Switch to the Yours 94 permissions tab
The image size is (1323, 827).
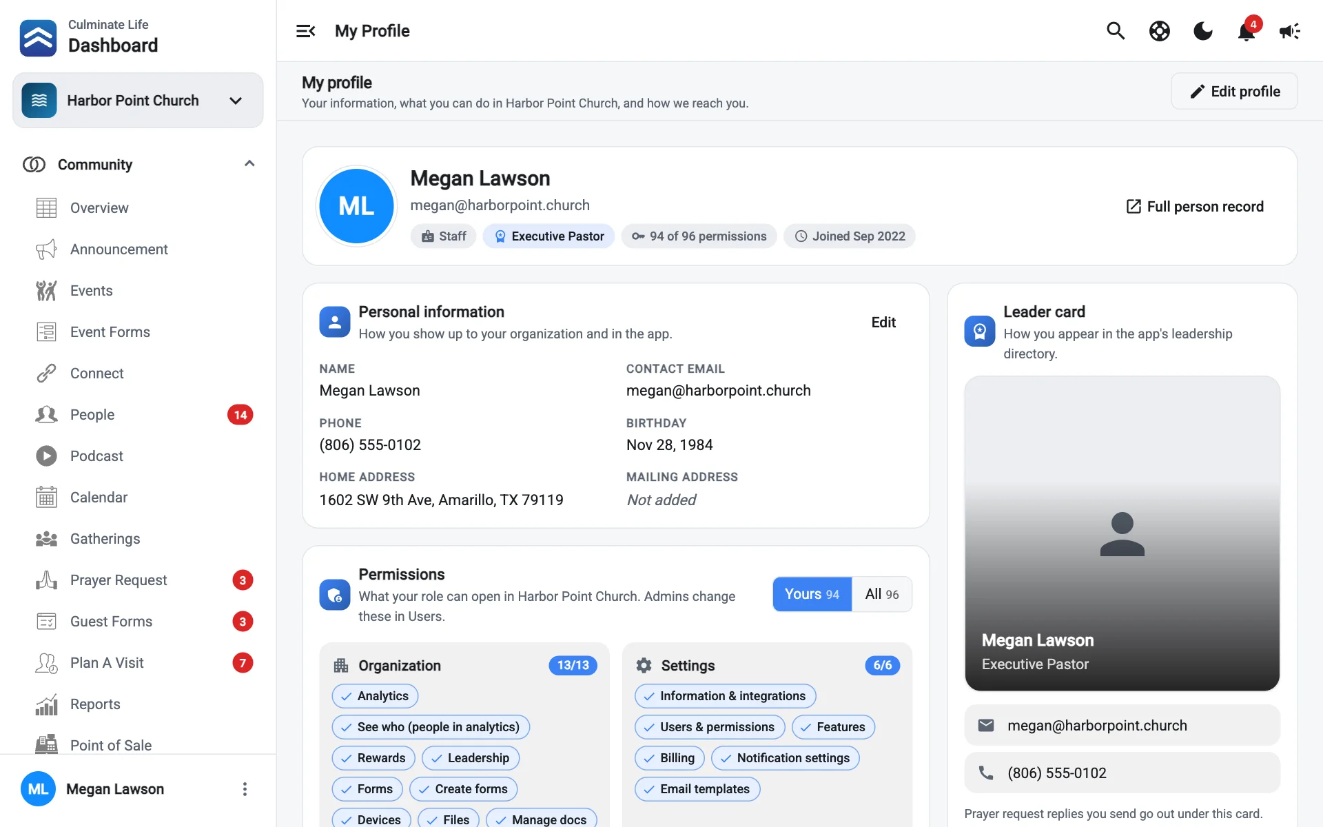point(812,594)
